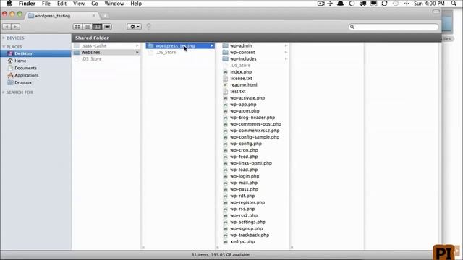This screenshot has height=260, width=463.
Task: Click the sync status menu bar icon
Action: (384, 4)
